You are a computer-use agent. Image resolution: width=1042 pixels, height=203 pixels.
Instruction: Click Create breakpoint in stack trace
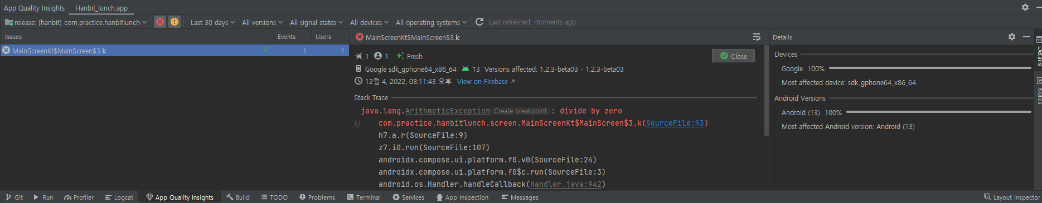click(x=520, y=111)
